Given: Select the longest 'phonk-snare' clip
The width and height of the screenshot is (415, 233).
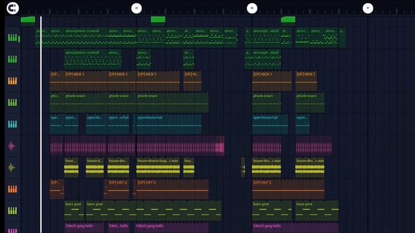Looking at the screenshot, I should tap(172, 102).
